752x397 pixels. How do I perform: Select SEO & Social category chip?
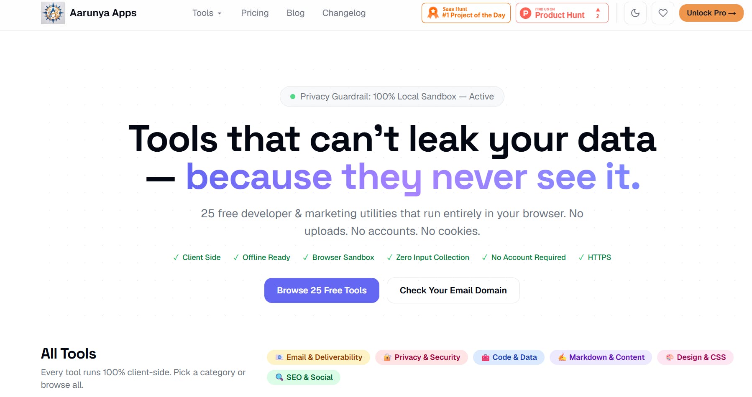point(304,377)
